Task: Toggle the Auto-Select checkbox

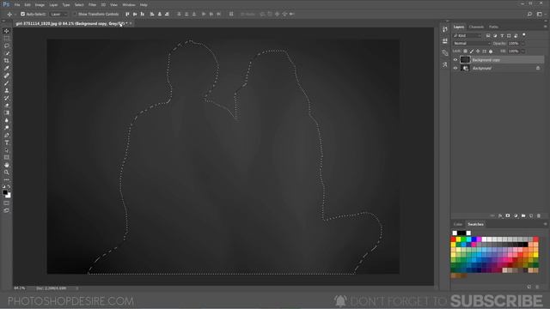Action: (23, 14)
